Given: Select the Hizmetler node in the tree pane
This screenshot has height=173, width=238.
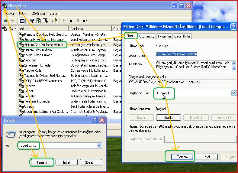Looking at the screenshot, I should [x=9, y=28].
